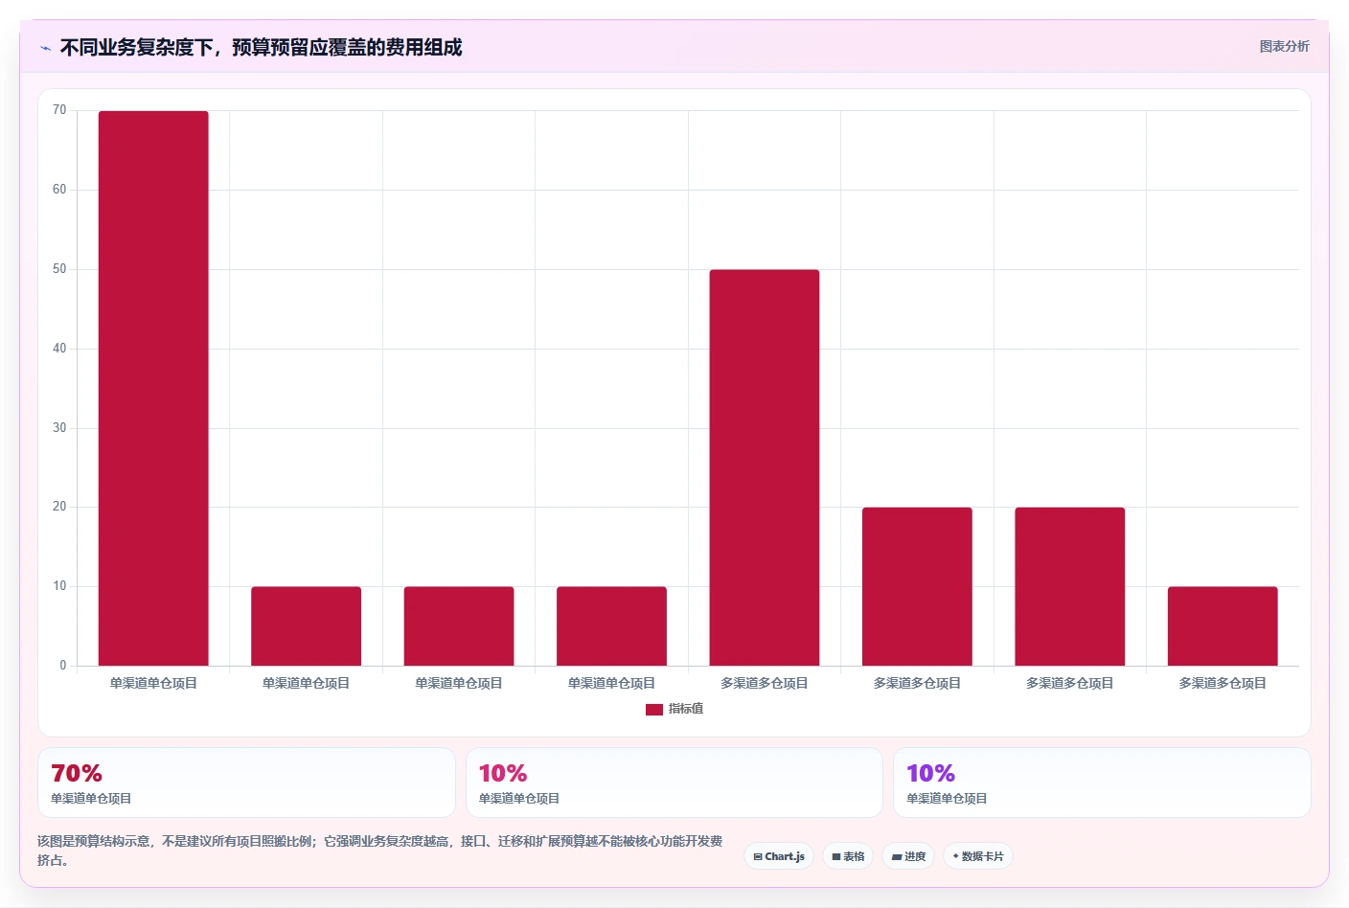Select the pink 10% stat card value
The width and height of the screenshot is (1349, 908).
[503, 773]
